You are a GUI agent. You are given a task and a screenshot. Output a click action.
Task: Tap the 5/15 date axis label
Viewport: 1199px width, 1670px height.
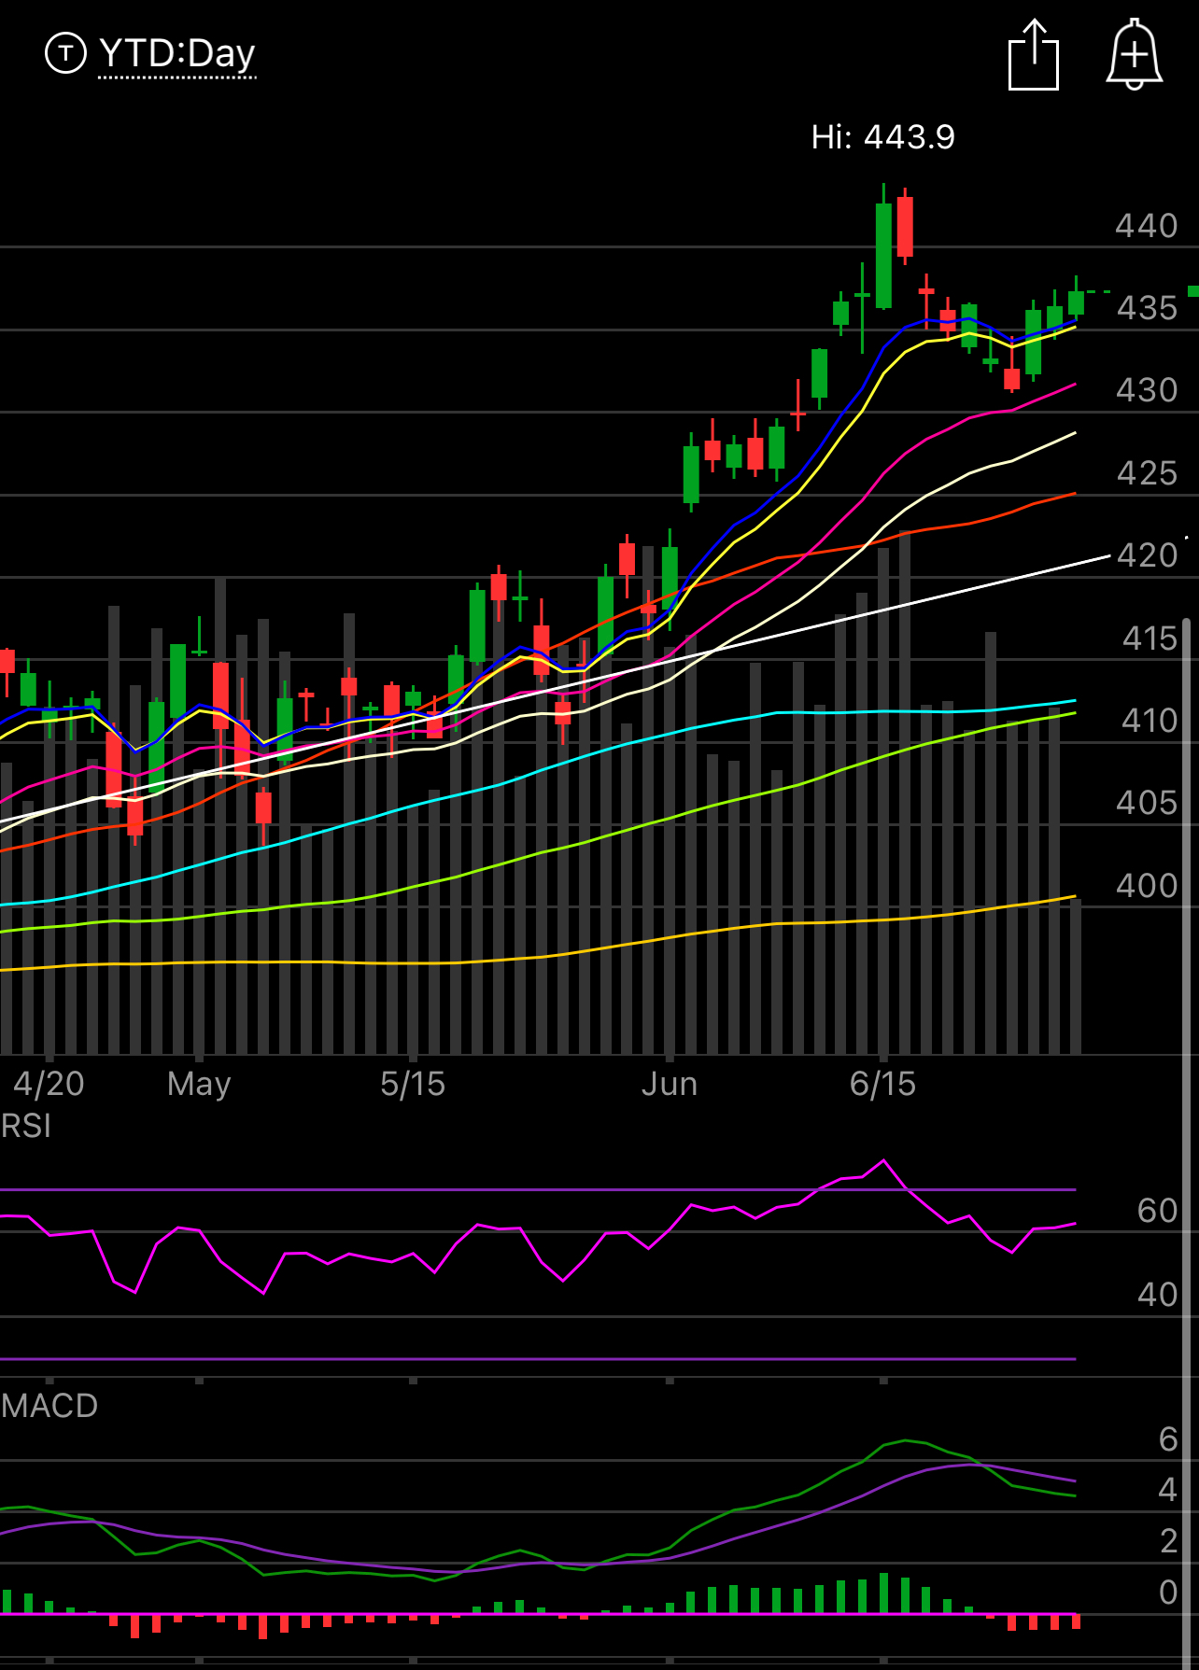(413, 1084)
